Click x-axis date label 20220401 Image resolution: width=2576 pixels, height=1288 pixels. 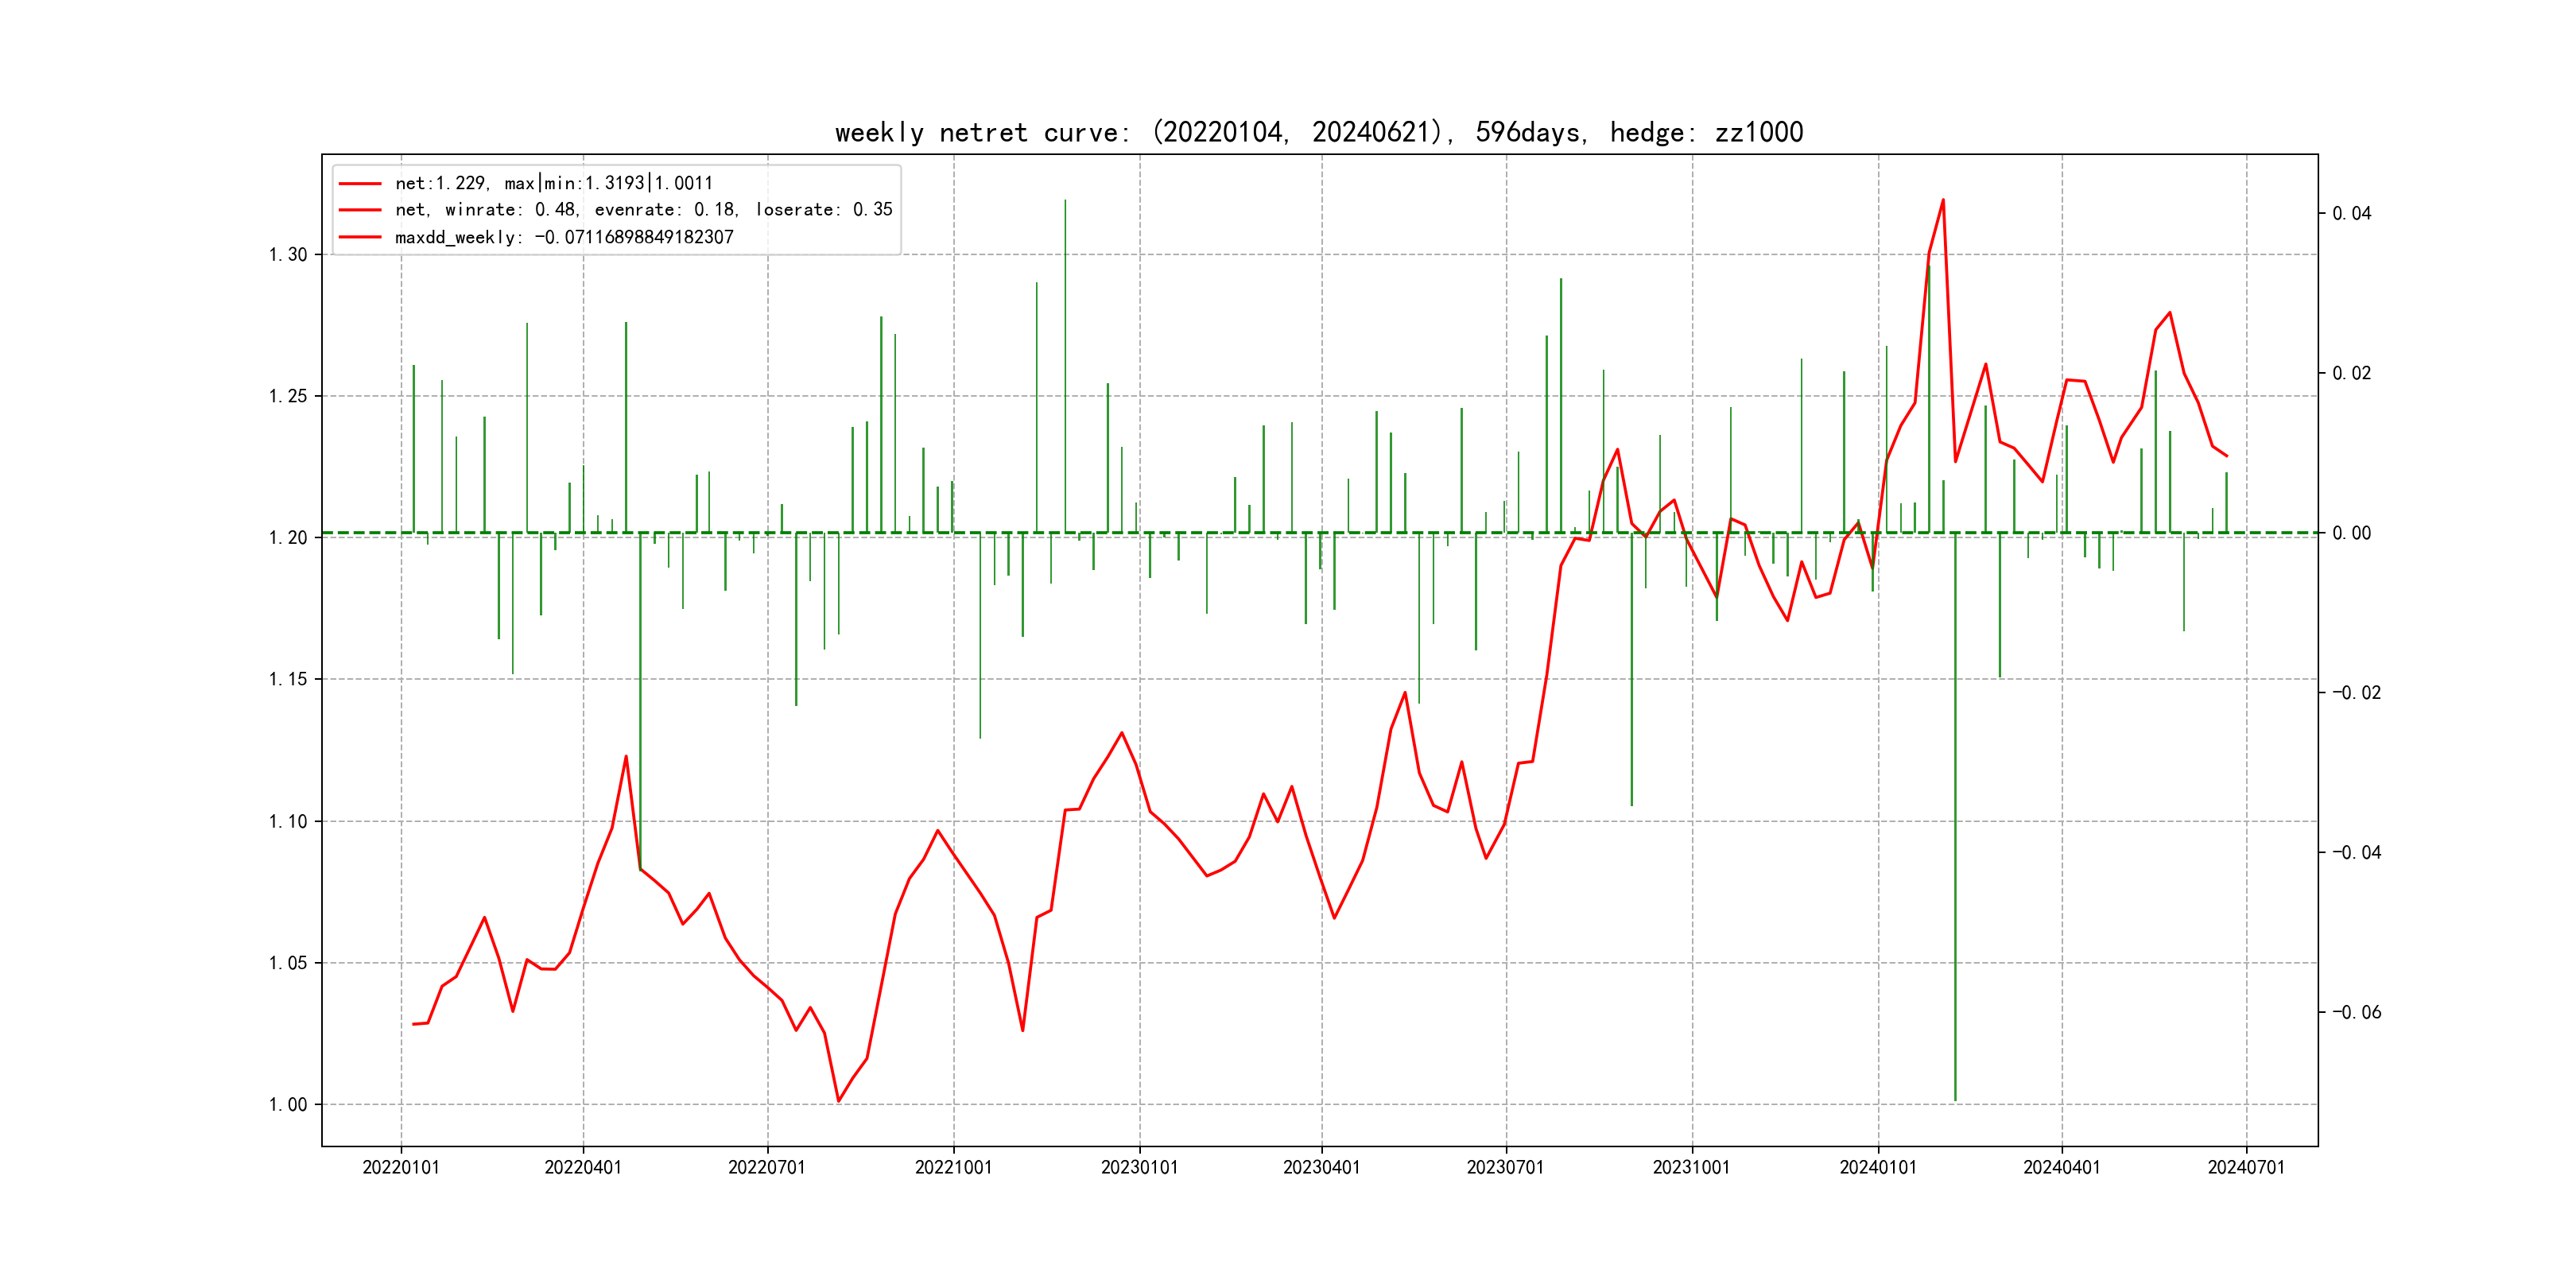click(583, 1168)
